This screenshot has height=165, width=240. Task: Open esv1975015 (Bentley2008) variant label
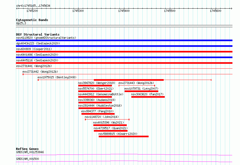[57, 77]
